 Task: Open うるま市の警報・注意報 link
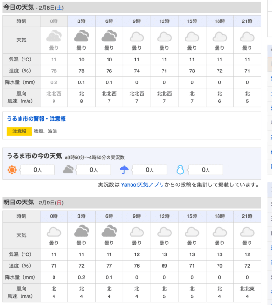(x=36, y=119)
